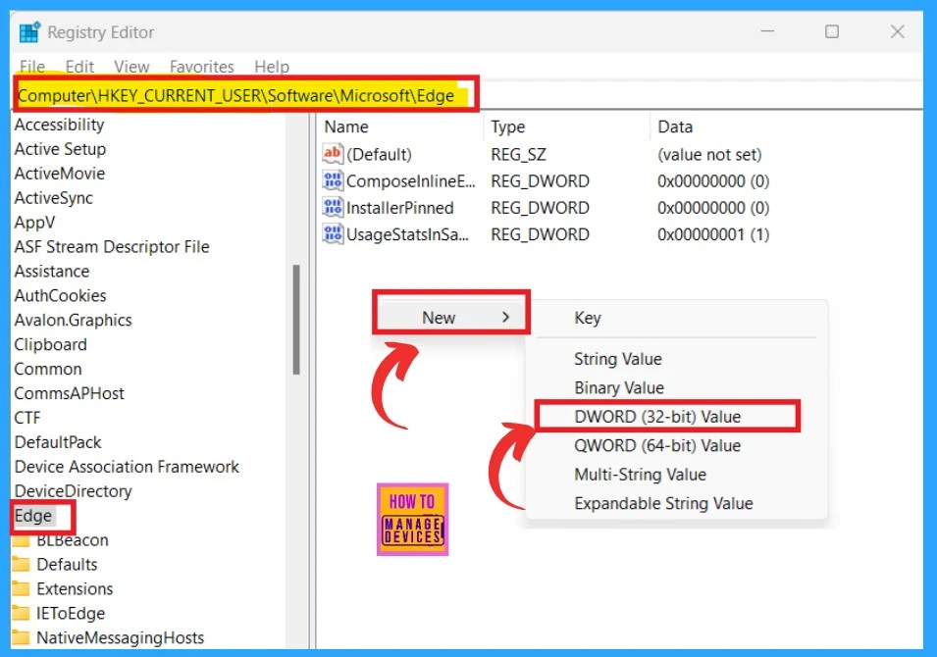Click (value not set) data cell
The height and width of the screenshot is (657, 937).
709,155
